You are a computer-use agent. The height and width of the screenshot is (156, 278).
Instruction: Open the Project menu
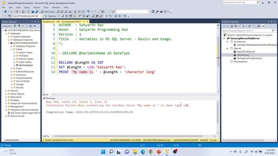tap(36, 7)
